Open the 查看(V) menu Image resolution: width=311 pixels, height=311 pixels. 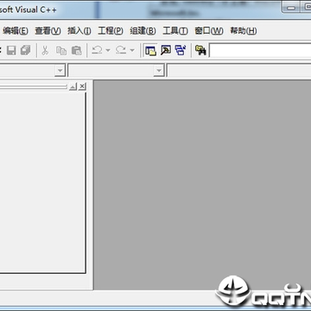point(48,31)
